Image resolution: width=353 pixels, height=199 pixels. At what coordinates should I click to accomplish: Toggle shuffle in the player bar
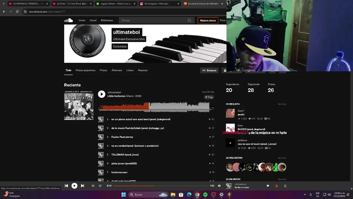click(x=93, y=186)
